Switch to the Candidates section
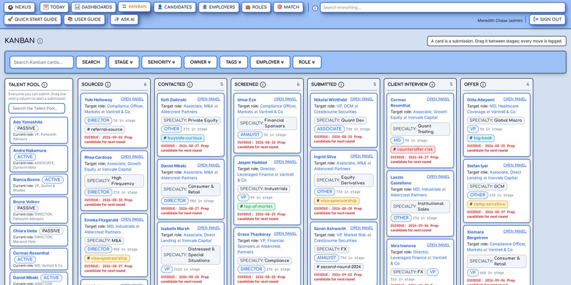This screenshot has width=571, height=285. point(175,7)
